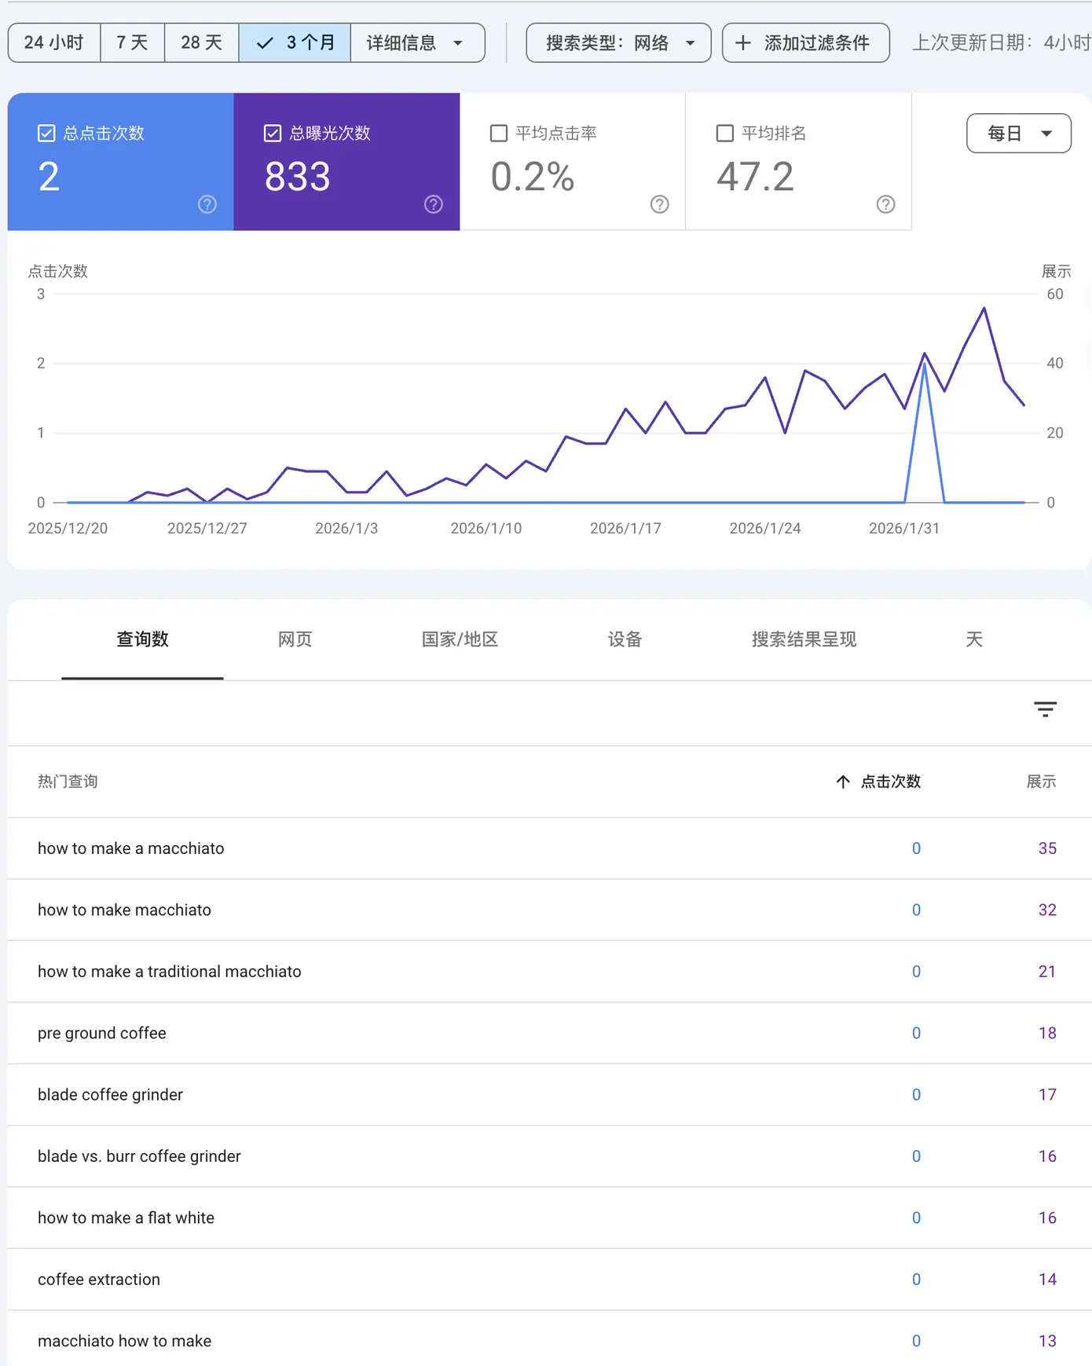Viewport: 1092px width, 1366px height.
Task: Switch to the 设备 tab
Action: (625, 639)
